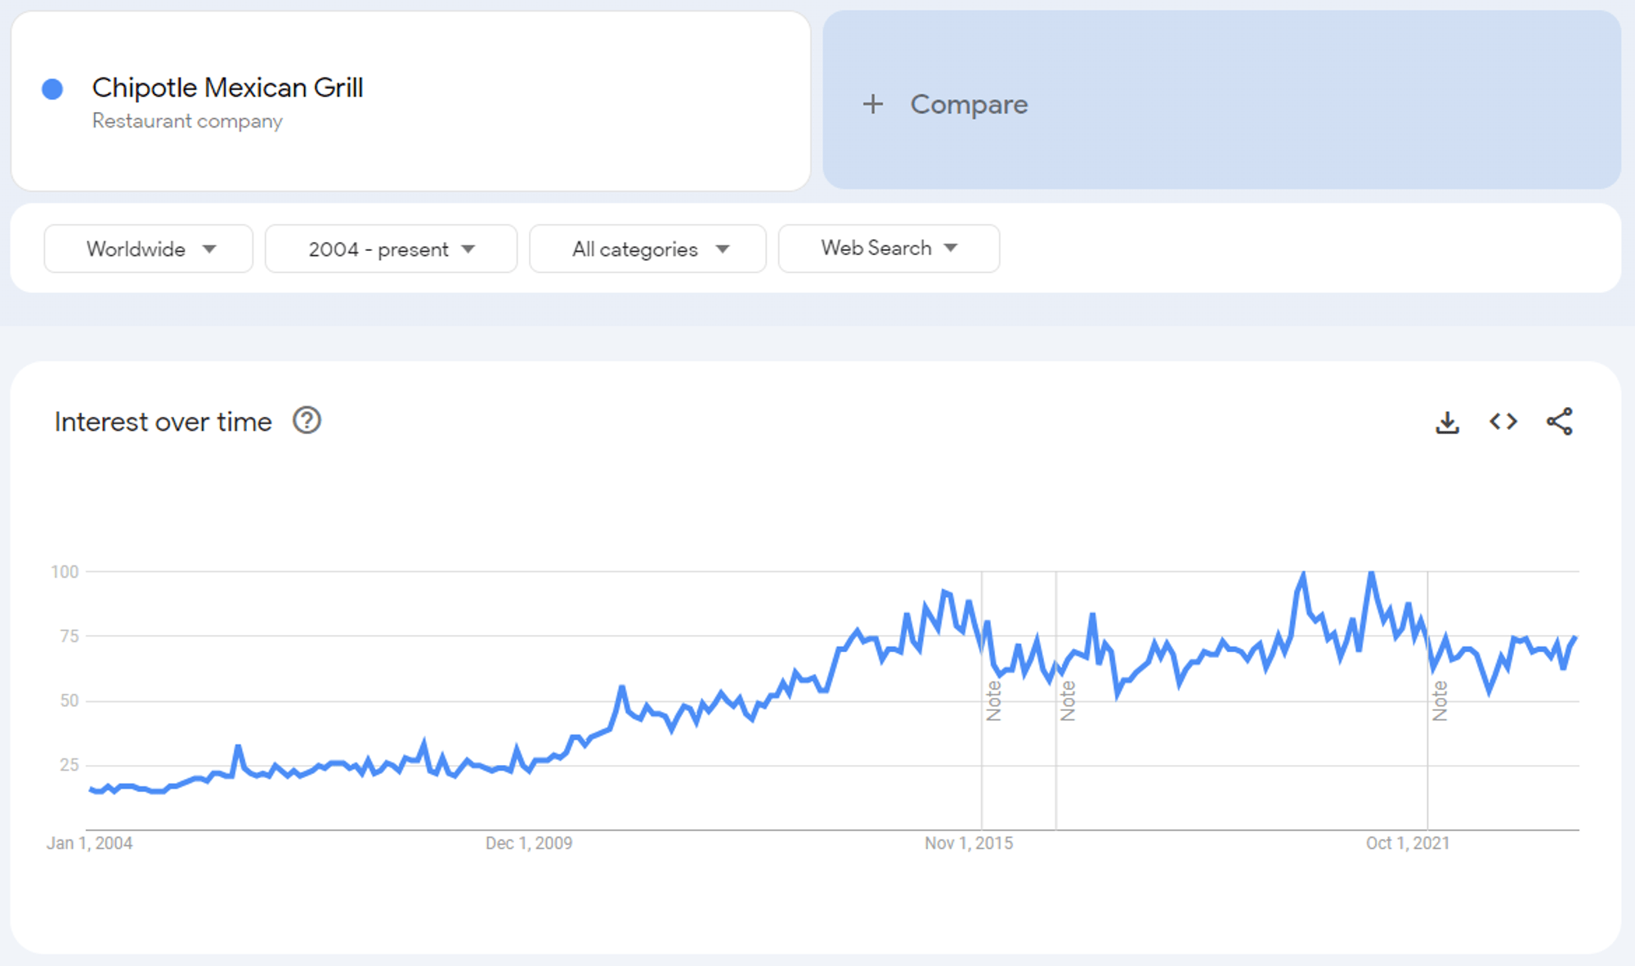Open the Web Search type dropdown
This screenshot has height=966, width=1635.
click(889, 248)
